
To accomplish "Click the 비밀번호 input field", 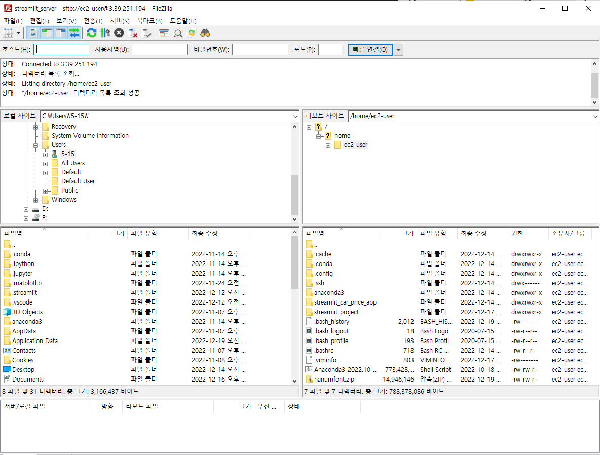I will 260,49.
